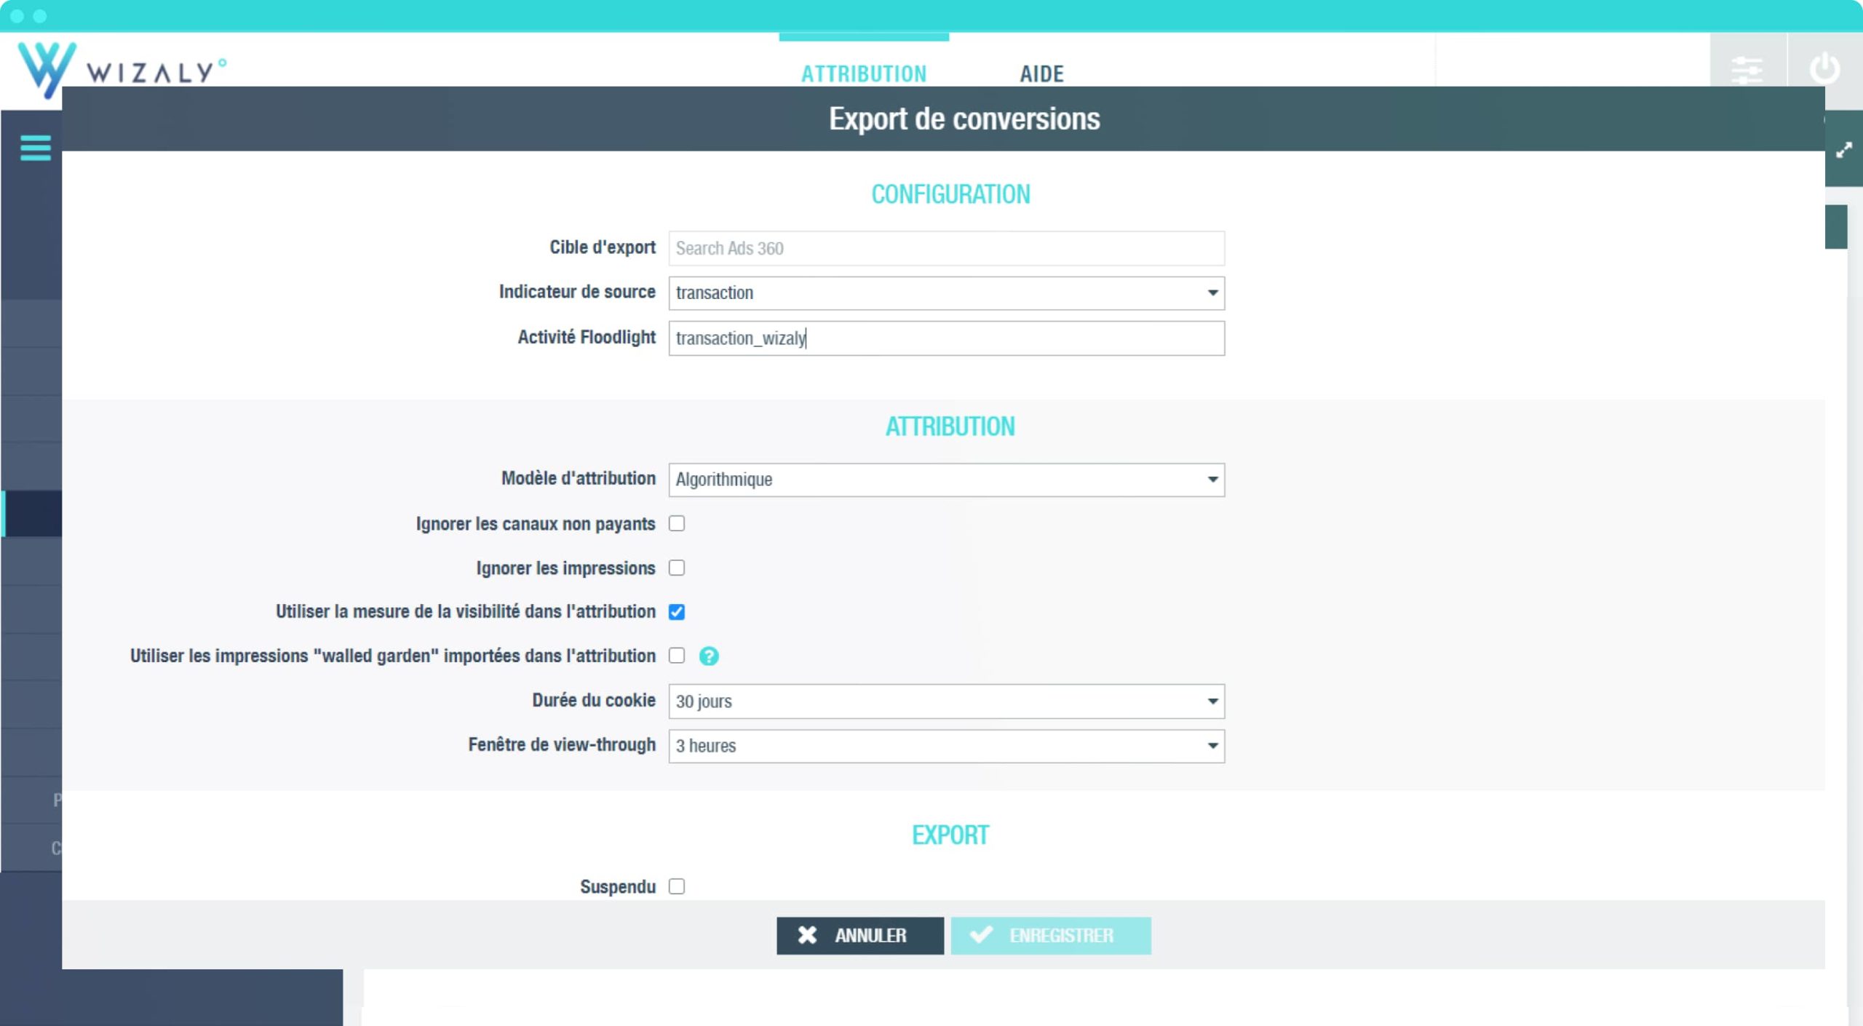Open Indicateur de source dropdown

(946, 293)
